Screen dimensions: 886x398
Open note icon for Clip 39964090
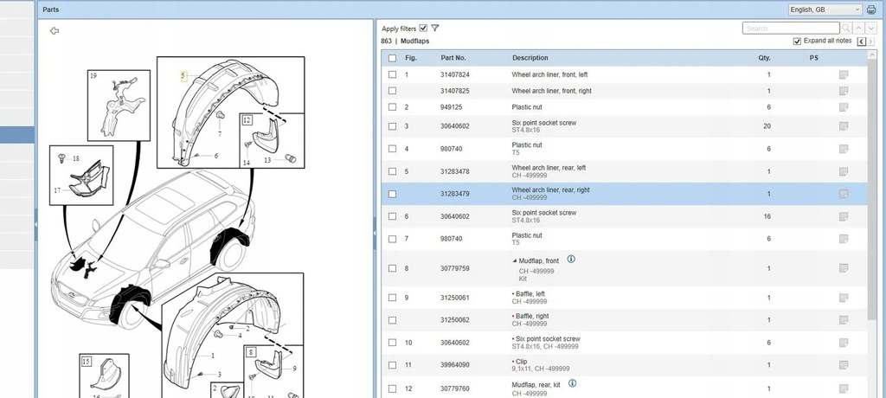844,365
